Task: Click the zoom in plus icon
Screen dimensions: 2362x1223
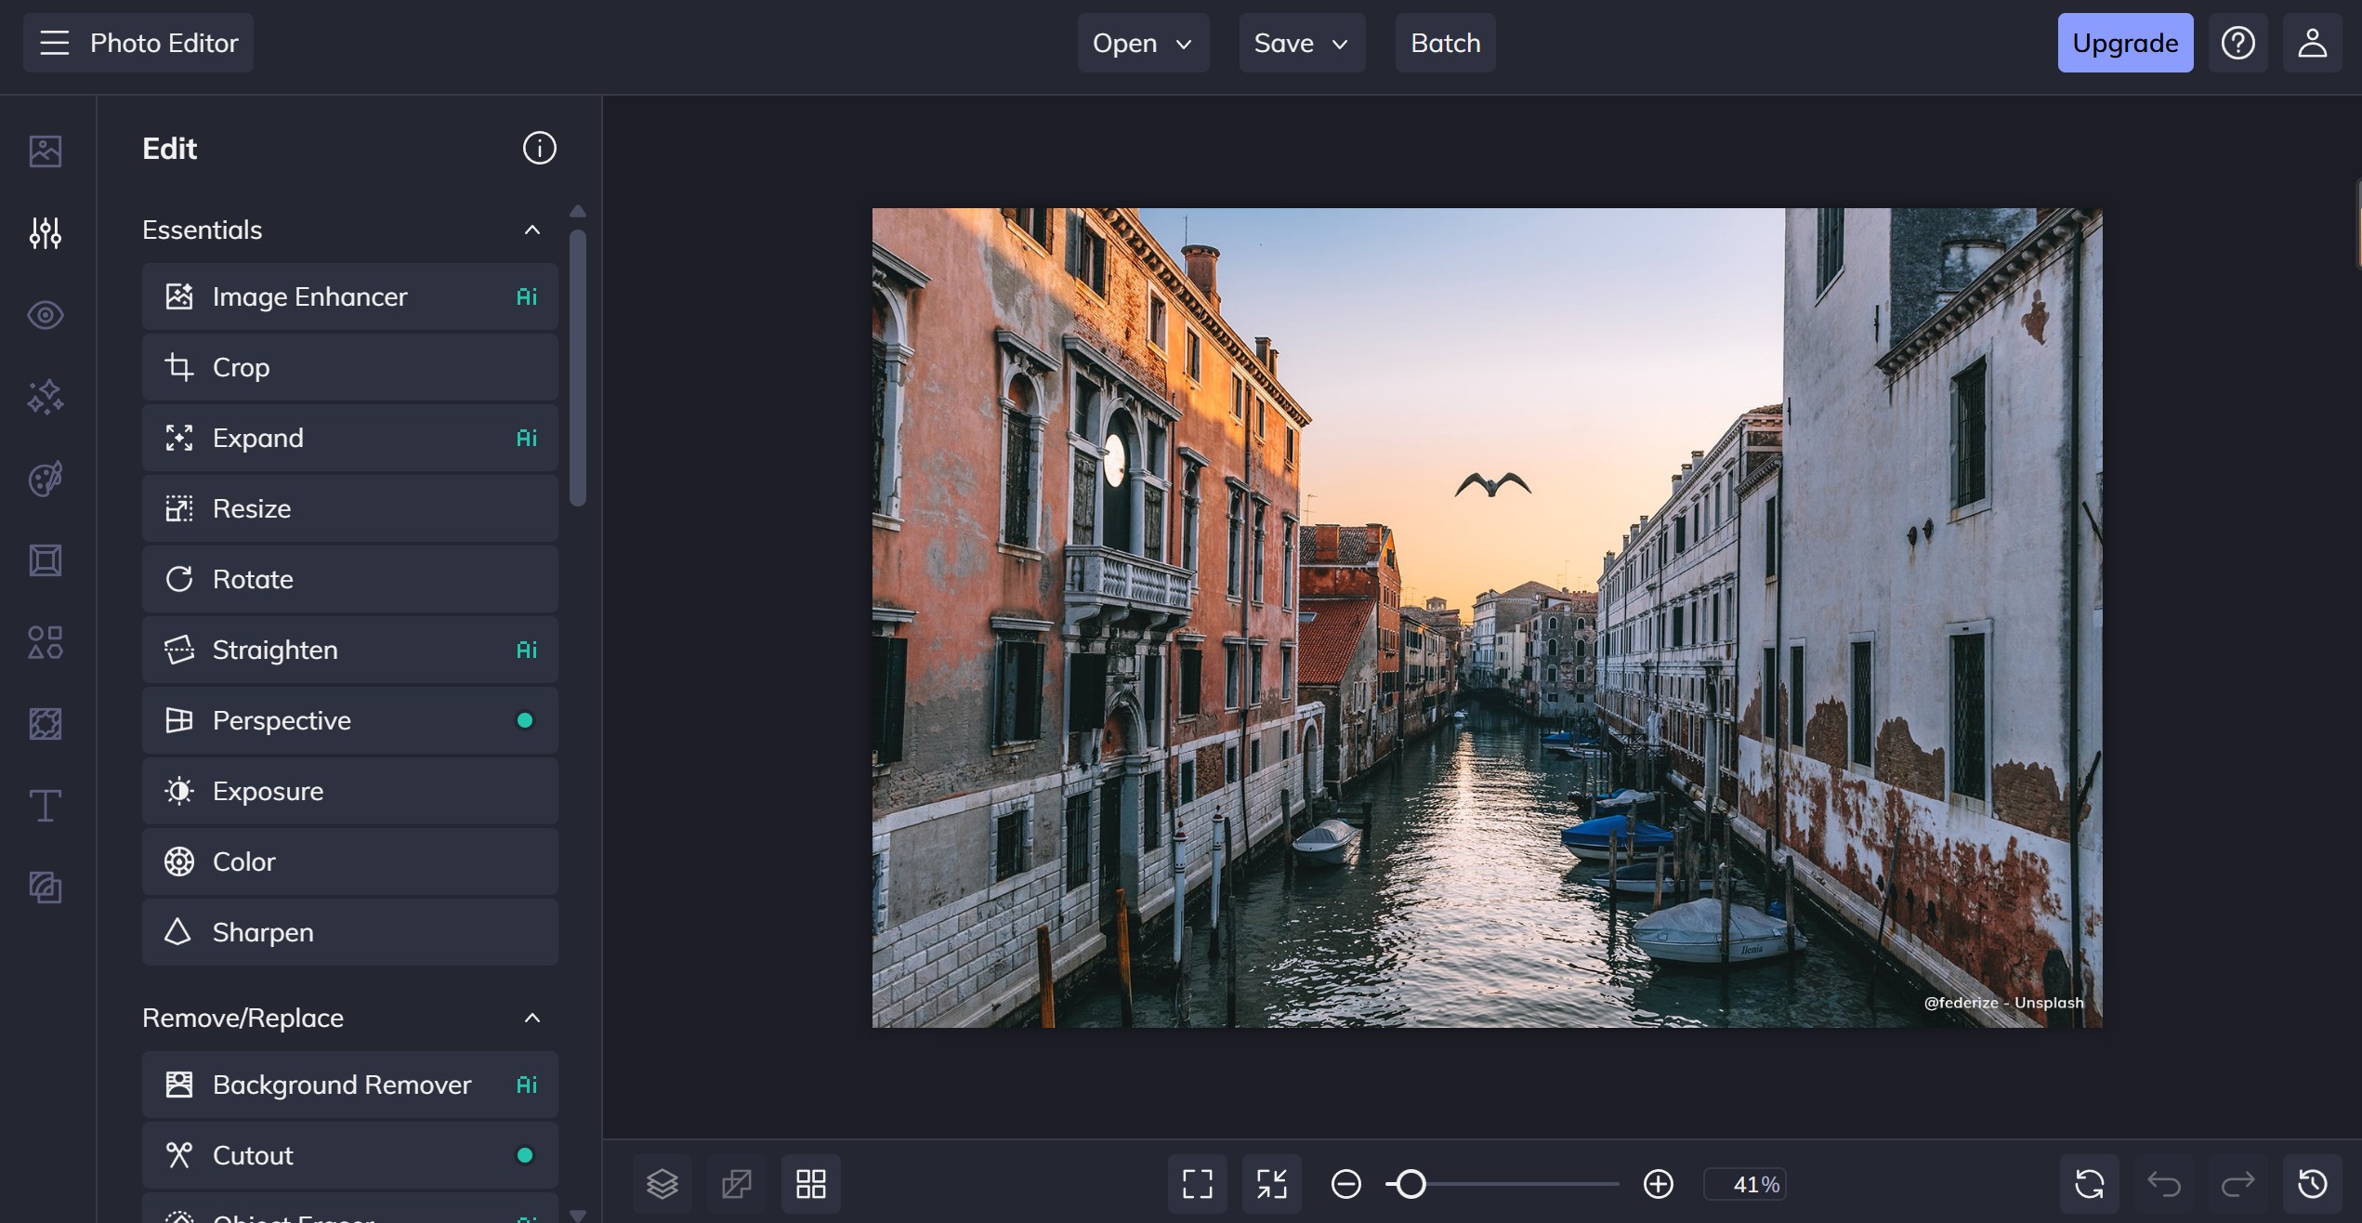Action: [1658, 1184]
